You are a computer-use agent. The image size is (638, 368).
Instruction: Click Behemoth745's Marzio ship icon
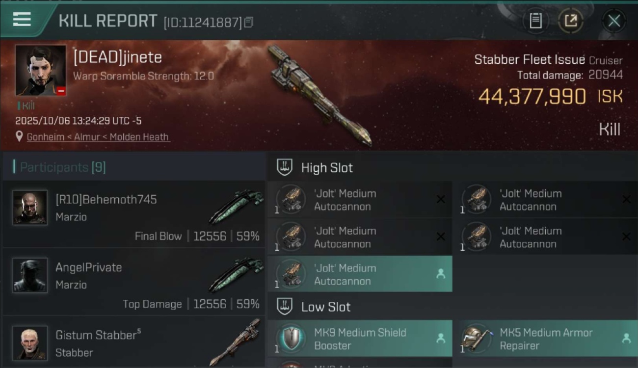click(x=236, y=206)
